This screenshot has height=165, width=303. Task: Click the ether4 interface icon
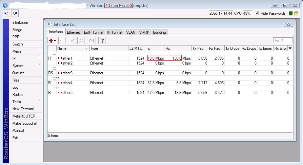point(60,83)
